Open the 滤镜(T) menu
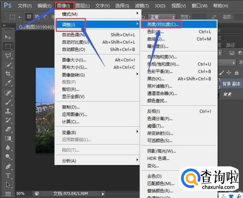The width and height of the screenshot is (243, 198). click(142, 6)
